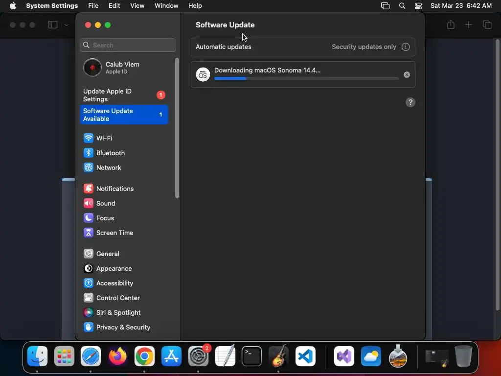Launch Safari from the Dock
The image size is (501, 376).
tap(91, 356)
